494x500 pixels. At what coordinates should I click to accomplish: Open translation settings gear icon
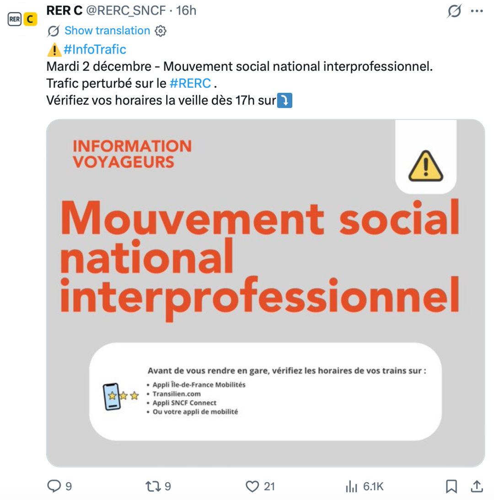click(x=161, y=31)
